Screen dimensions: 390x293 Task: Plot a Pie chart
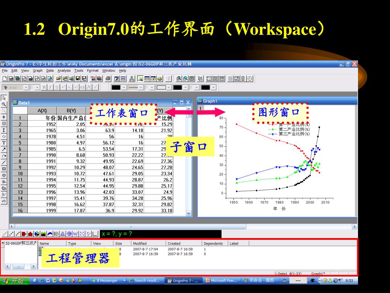pyautogui.click(x=37, y=234)
